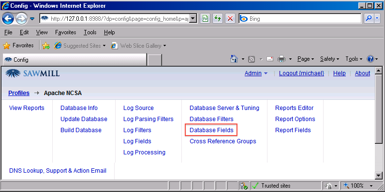Viewport: 385px width, 192px height.
Task: Open the recent pages dropdown arrow
Action: [x=32, y=19]
